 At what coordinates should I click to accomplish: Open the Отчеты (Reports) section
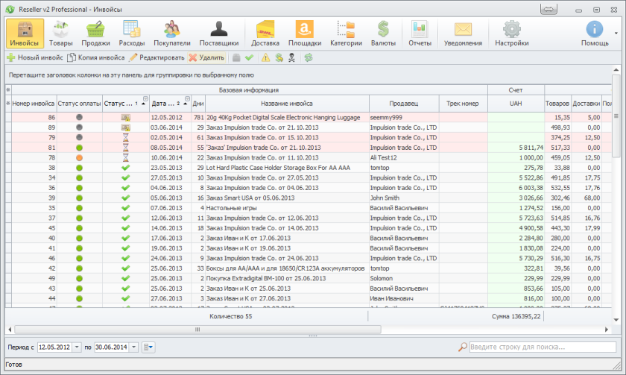(420, 34)
